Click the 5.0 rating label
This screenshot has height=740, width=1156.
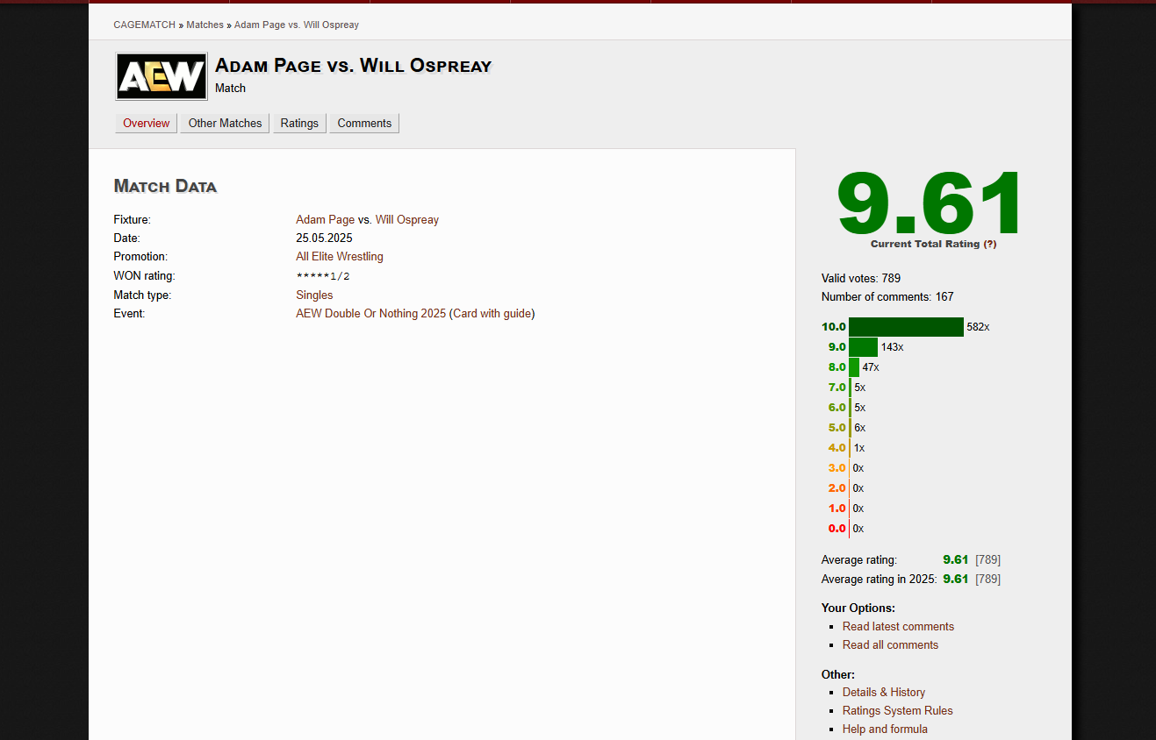[836, 428]
